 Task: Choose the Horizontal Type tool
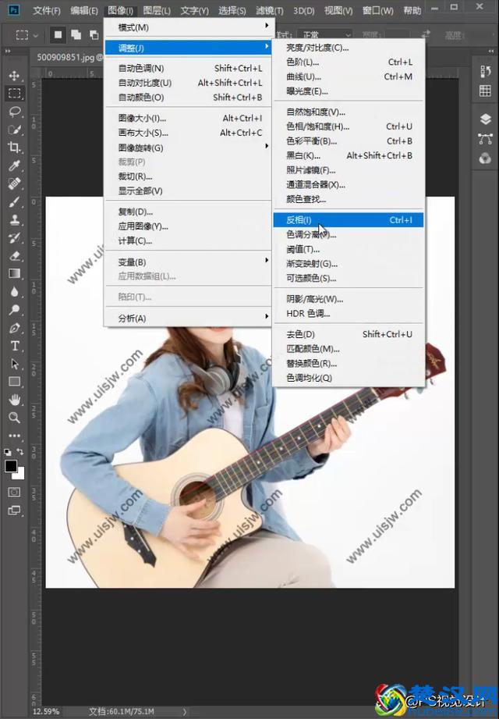[x=14, y=346]
